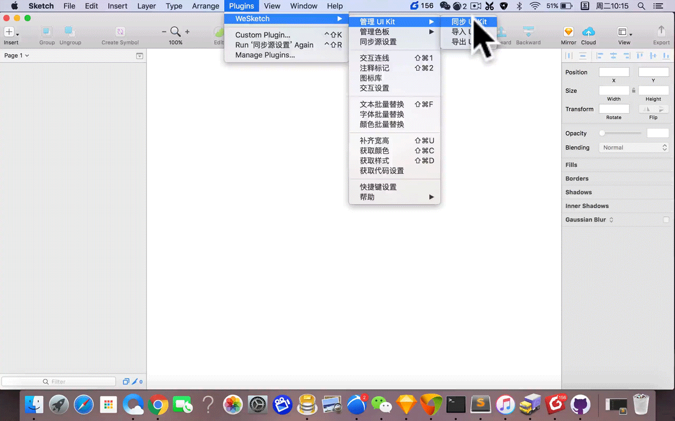Open the Gaussian Blur type selector
The height and width of the screenshot is (421, 675).
pyautogui.click(x=611, y=219)
